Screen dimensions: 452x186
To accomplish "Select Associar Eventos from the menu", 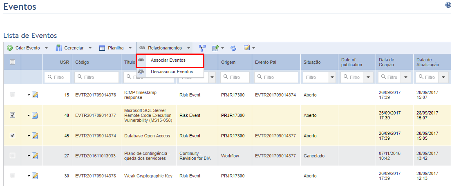I will (x=170, y=60).
